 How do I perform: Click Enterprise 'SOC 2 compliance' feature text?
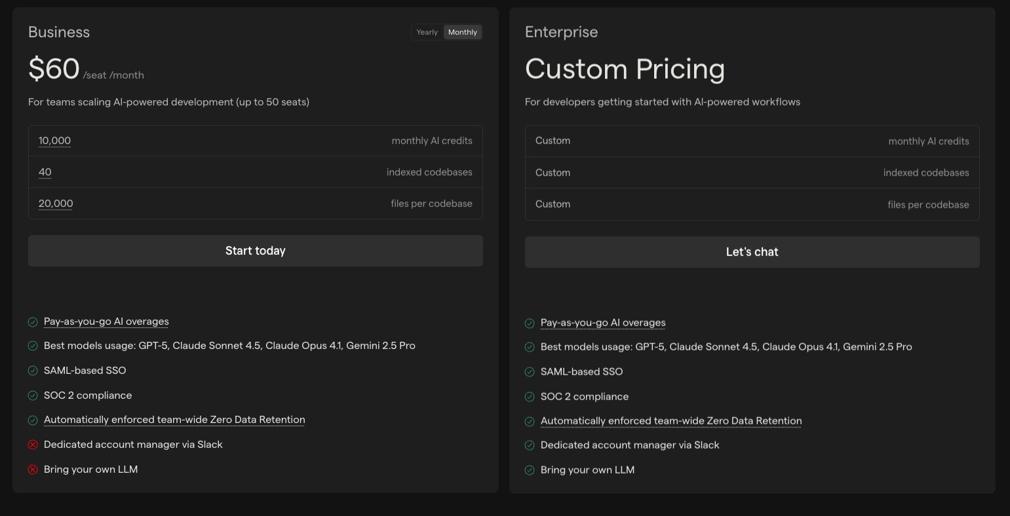[x=585, y=397]
